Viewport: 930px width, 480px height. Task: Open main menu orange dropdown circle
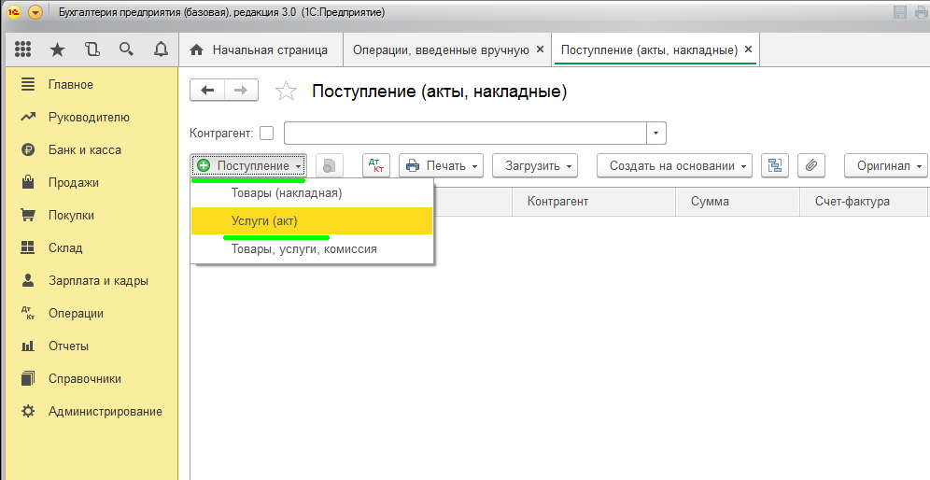[x=35, y=12]
